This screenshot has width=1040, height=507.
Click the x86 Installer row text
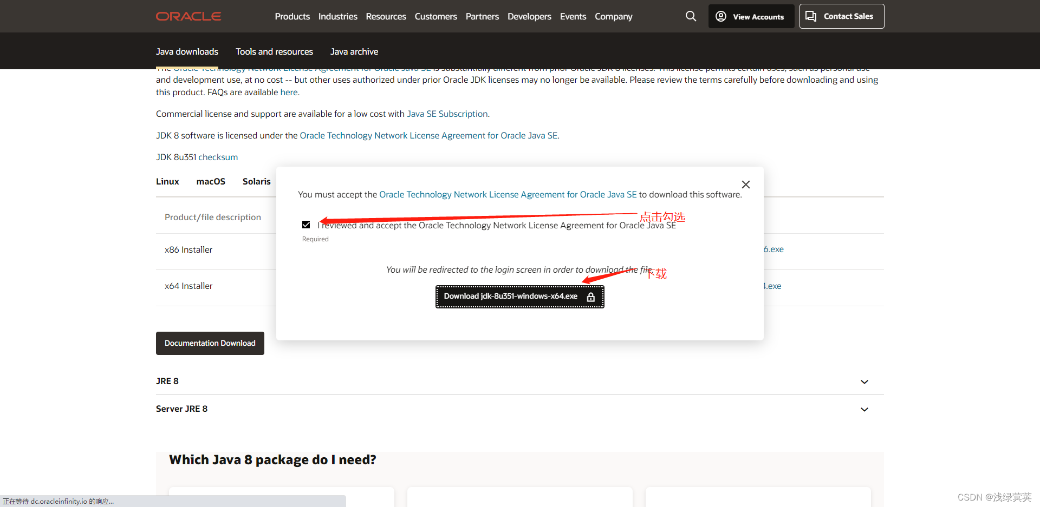188,249
